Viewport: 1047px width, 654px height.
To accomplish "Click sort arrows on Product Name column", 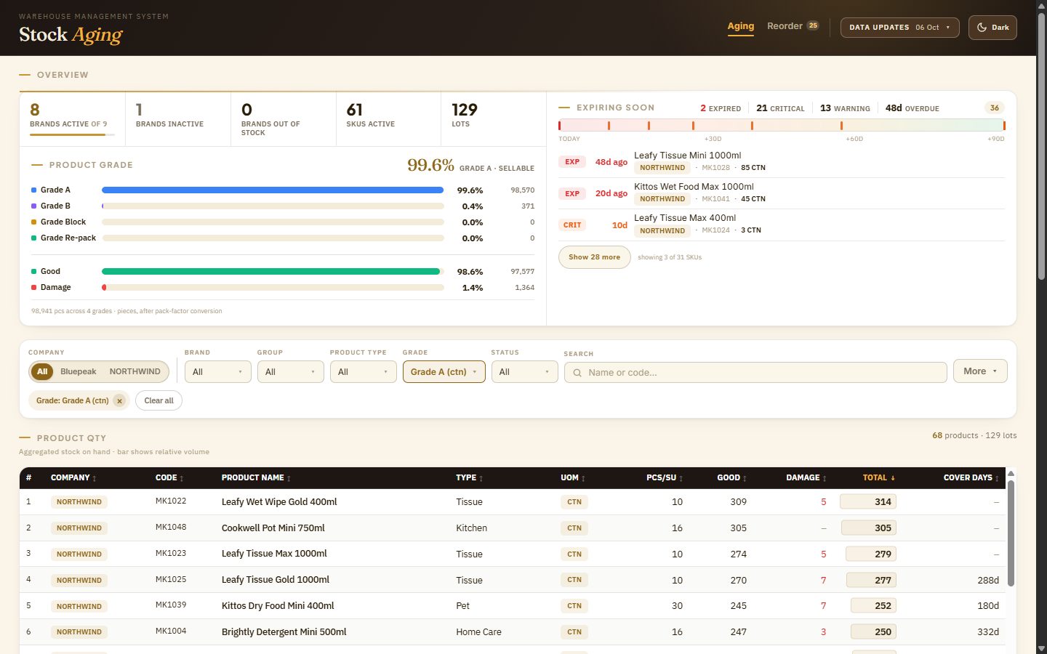I will (x=289, y=478).
